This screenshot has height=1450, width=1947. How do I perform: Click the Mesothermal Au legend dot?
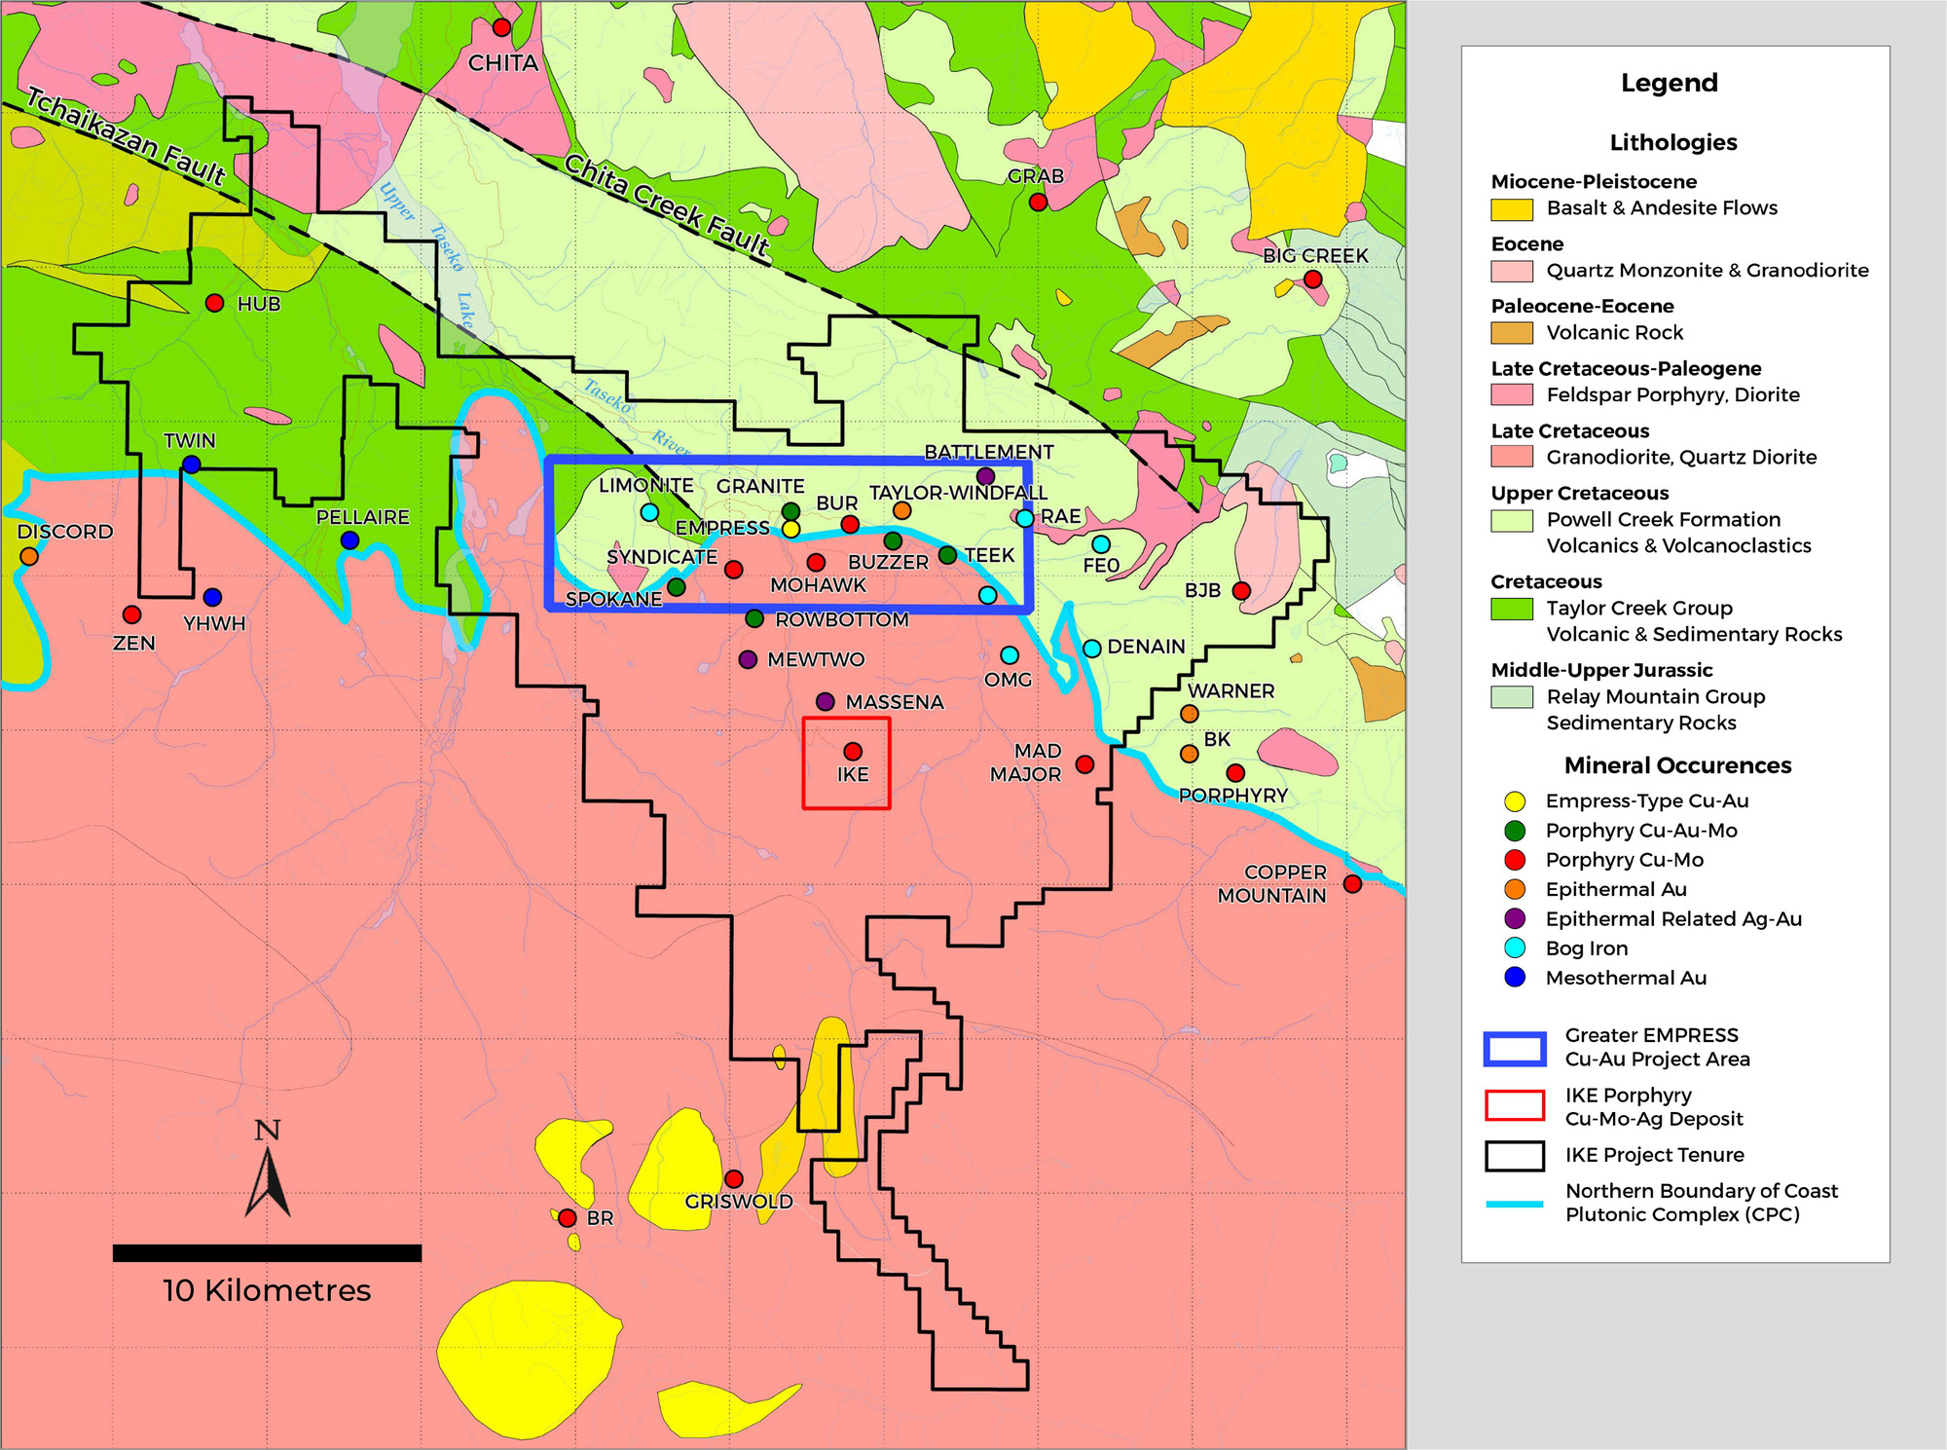click(1515, 977)
